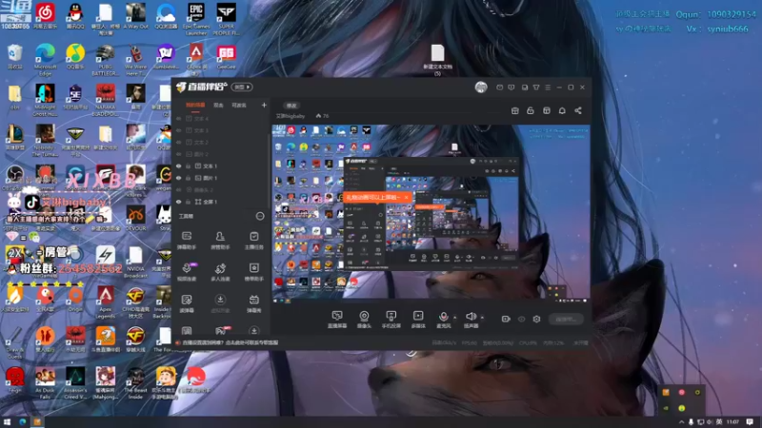The width and height of the screenshot is (762, 428).
Task: Show the 摄像头 2 source
Action: coord(178,189)
